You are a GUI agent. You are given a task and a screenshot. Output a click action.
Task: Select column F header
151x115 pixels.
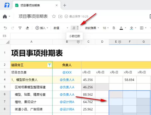pyautogui.click(x=130, y=42)
